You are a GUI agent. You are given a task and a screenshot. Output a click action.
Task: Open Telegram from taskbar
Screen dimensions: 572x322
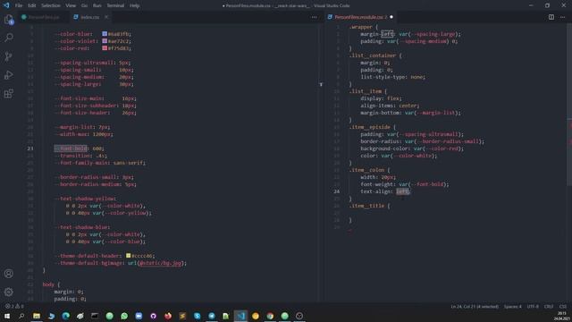pyautogui.click(x=212, y=316)
